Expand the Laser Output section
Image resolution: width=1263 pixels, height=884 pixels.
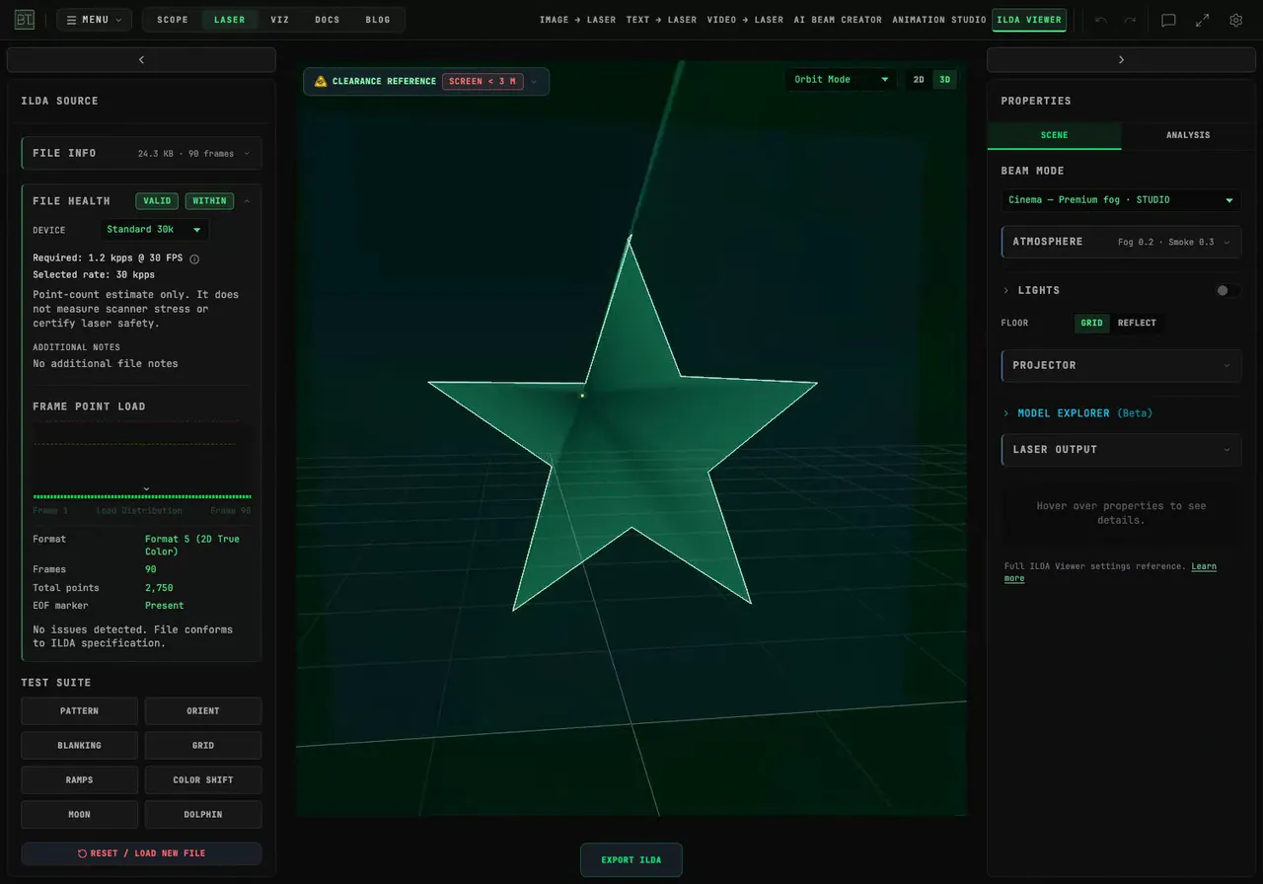[x=1121, y=449]
